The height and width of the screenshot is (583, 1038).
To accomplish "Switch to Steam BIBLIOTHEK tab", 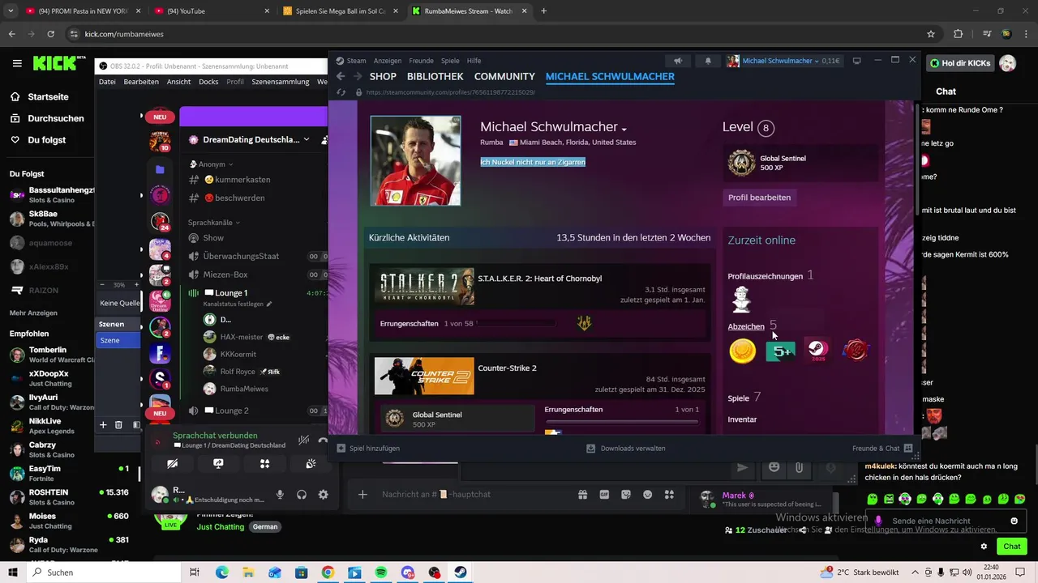I will pyautogui.click(x=435, y=76).
